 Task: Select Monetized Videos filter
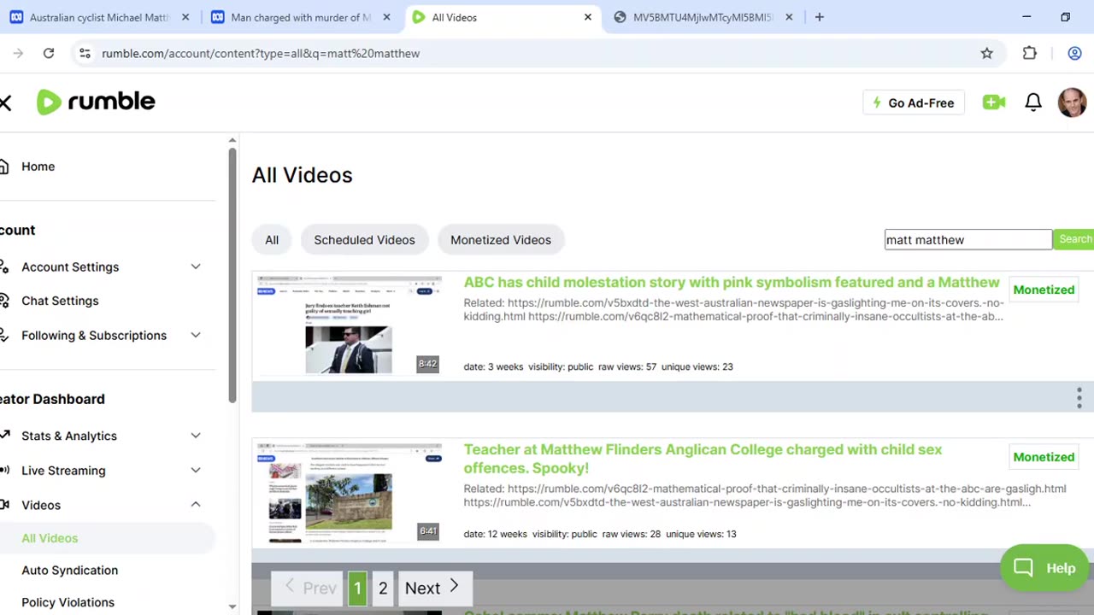[501, 240]
